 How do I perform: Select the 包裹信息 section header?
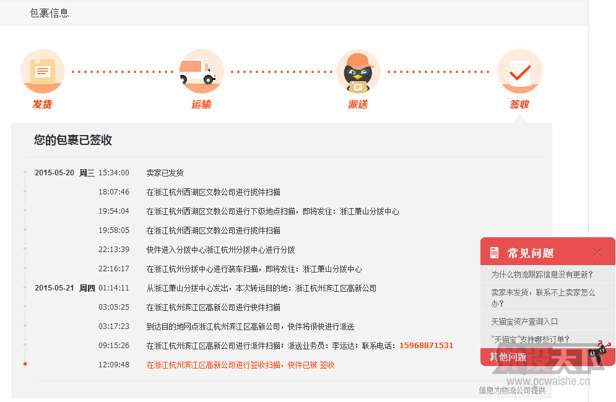click(50, 13)
